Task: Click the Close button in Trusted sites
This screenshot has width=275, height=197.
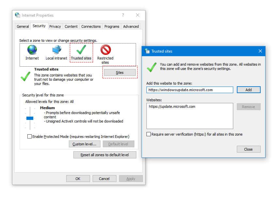Action: 249,149
